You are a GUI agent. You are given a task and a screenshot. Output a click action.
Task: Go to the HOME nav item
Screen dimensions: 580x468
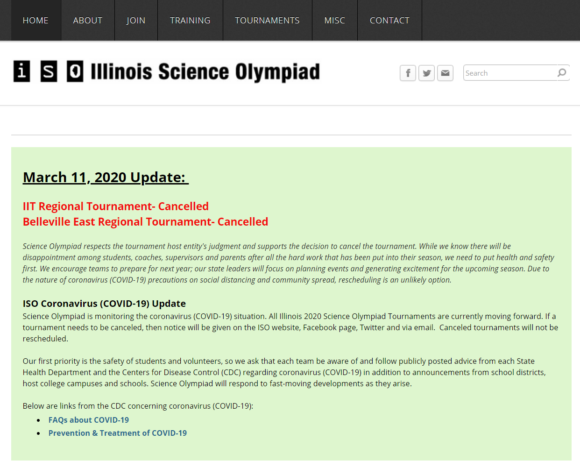(35, 21)
